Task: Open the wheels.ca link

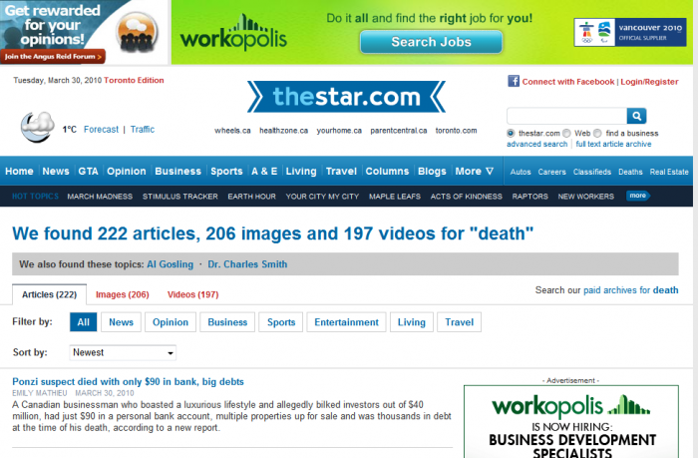Action: [232, 131]
